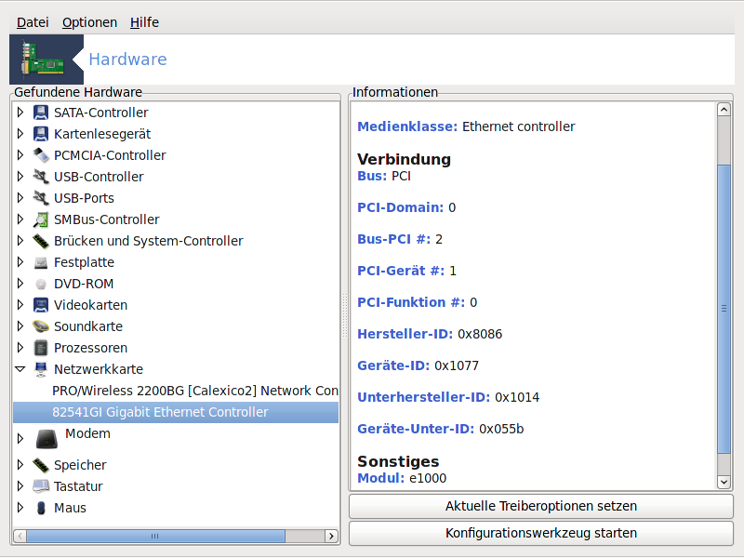Collapse the Netzwerkkarte tree node
This screenshot has height=558, width=744.
click(20, 368)
